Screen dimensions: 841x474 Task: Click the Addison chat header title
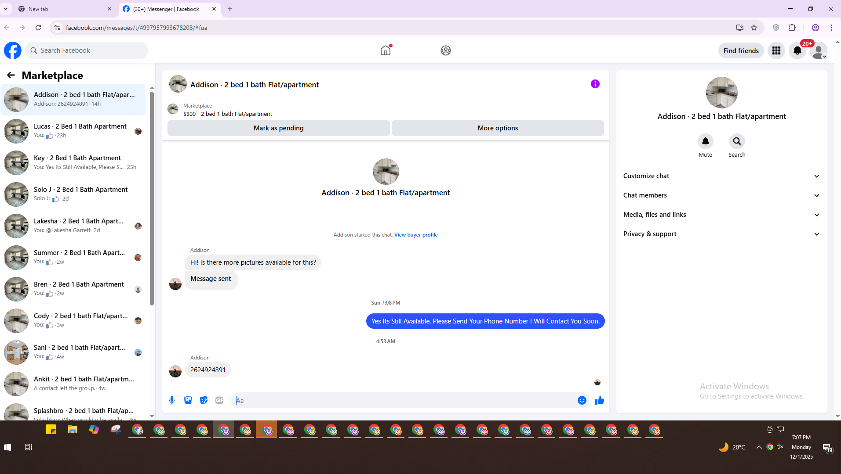255,85
